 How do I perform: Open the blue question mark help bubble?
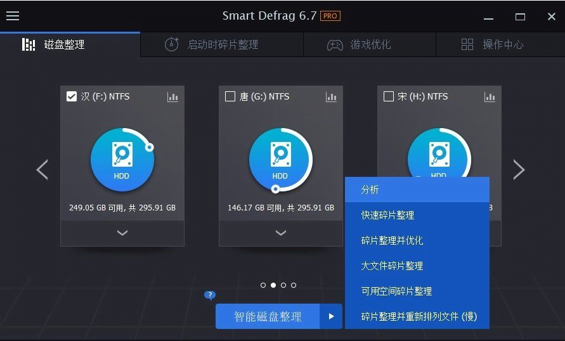[210, 295]
